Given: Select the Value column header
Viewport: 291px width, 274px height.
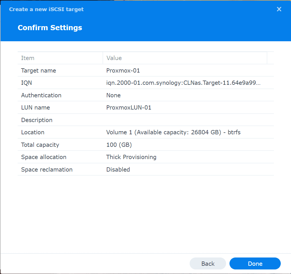Looking at the screenshot, I should (x=114, y=58).
